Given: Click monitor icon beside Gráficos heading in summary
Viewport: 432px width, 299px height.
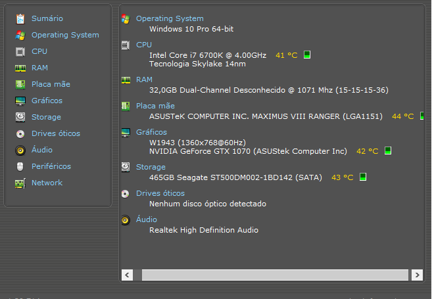Looking at the screenshot, I should (126, 133).
